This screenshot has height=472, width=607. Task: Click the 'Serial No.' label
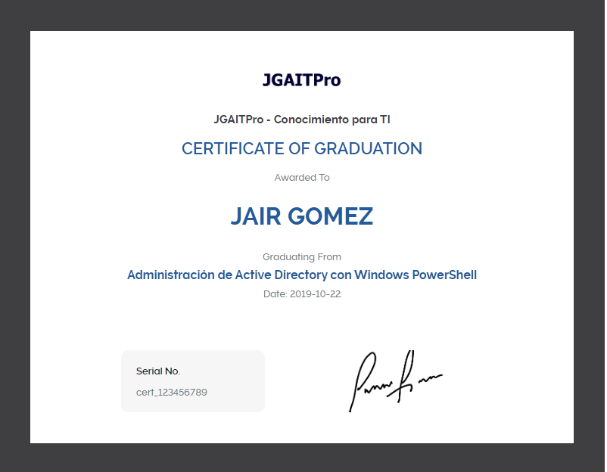coord(158,371)
